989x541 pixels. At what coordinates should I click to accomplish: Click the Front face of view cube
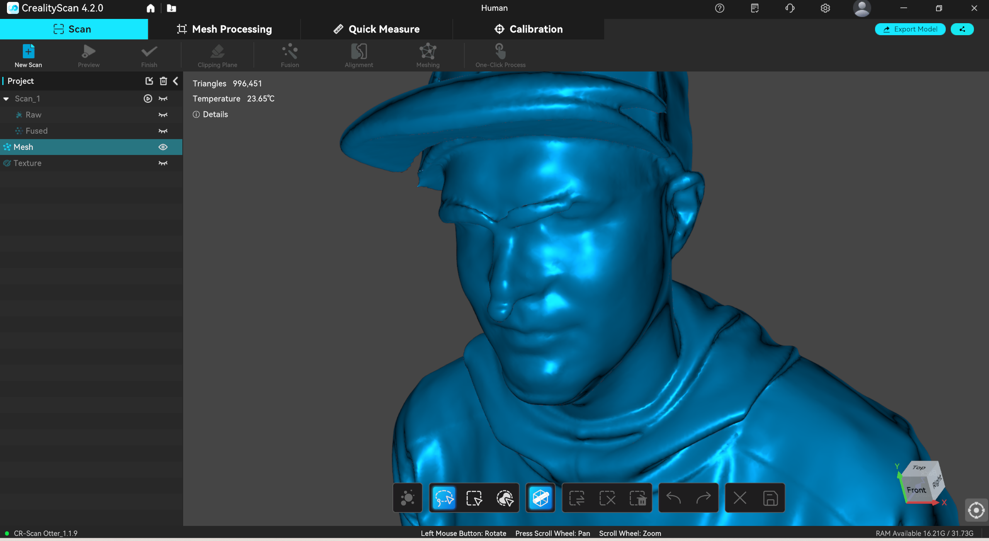click(916, 490)
